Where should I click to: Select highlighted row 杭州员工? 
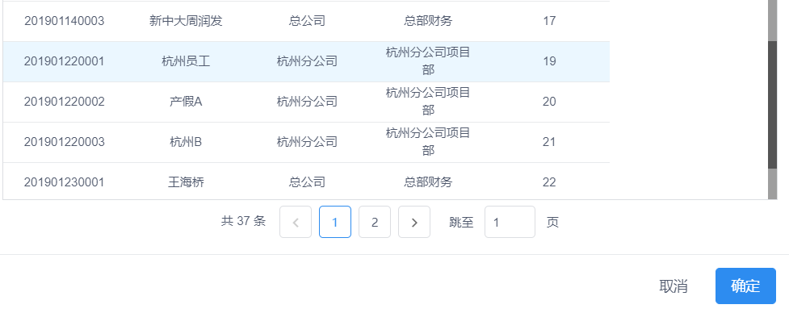(x=306, y=62)
